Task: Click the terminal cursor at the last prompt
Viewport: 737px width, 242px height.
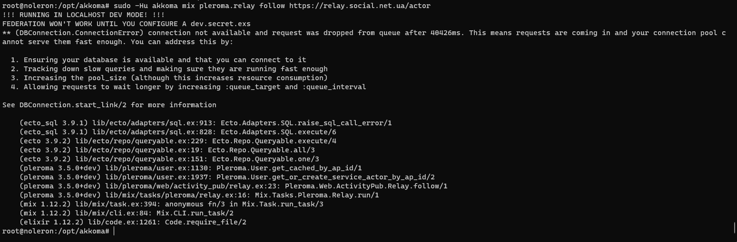Action: 114,231
